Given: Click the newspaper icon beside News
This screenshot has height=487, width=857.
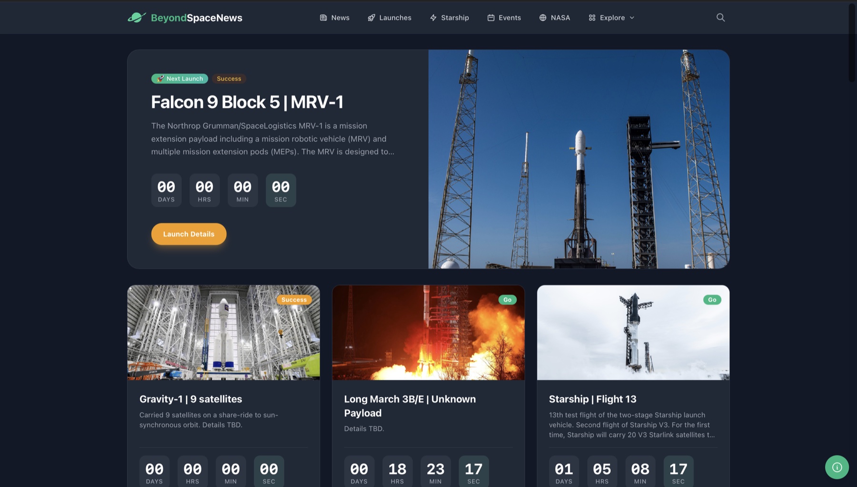Looking at the screenshot, I should coord(323,18).
